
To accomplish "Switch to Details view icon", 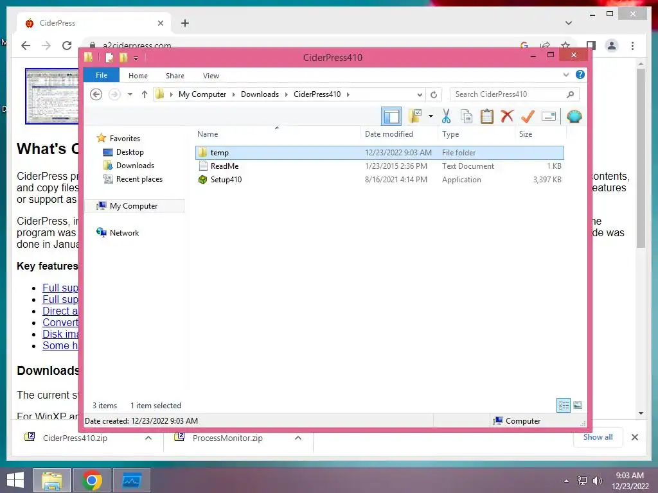I will (x=564, y=406).
